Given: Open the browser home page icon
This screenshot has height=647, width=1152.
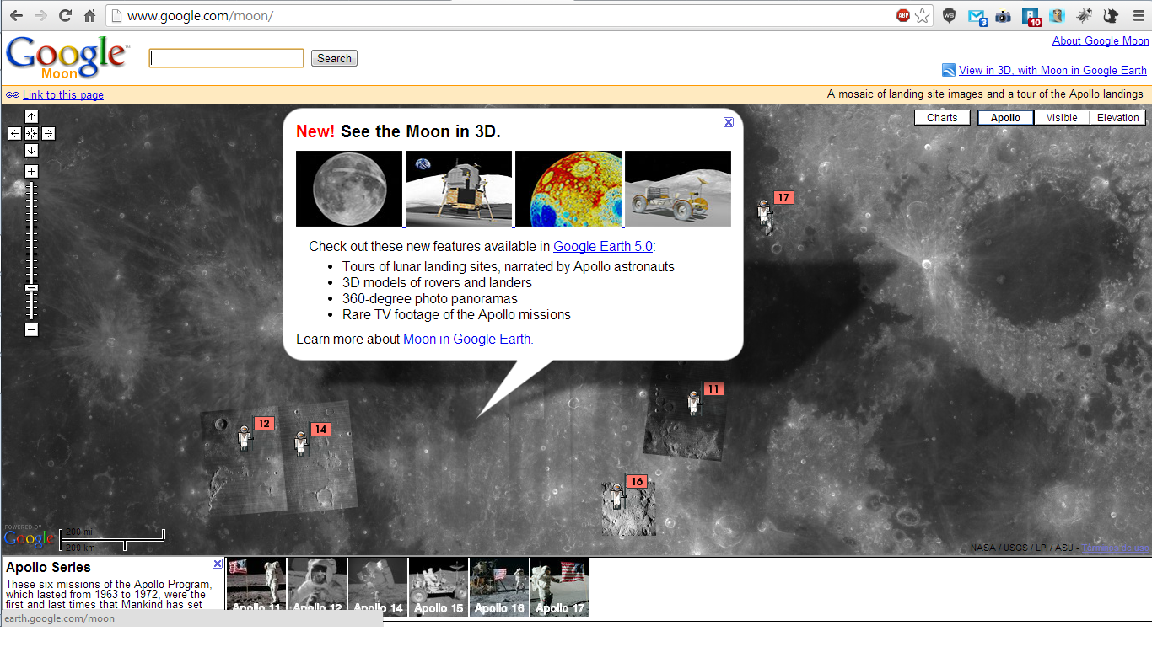Looking at the screenshot, I should 89,15.
